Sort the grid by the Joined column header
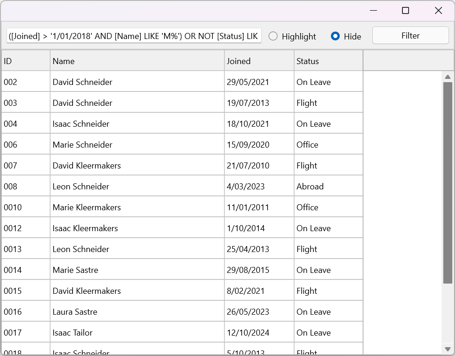455x356 pixels. click(x=258, y=61)
